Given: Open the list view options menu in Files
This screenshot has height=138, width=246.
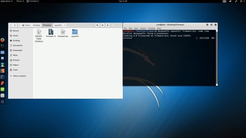Looking at the screenshot, I should 108,25.
